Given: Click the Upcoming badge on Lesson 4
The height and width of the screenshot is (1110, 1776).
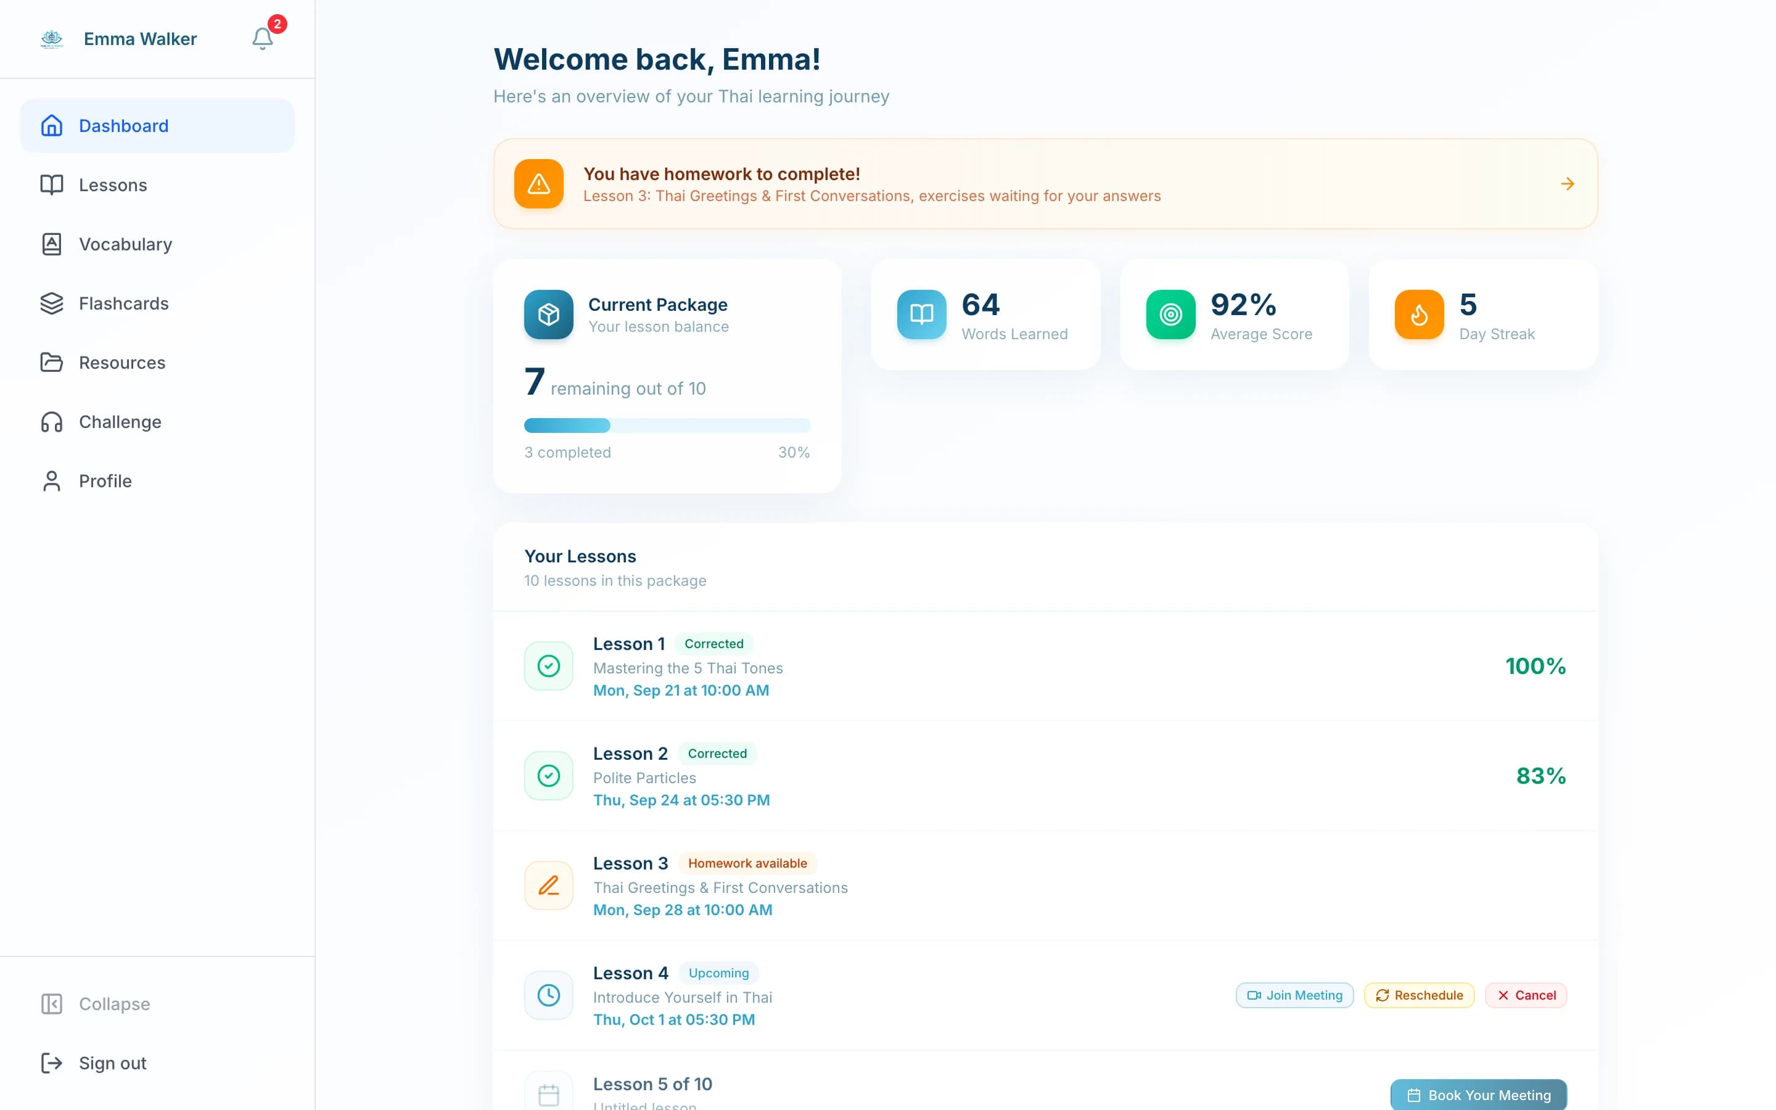Looking at the screenshot, I should 718,972.
